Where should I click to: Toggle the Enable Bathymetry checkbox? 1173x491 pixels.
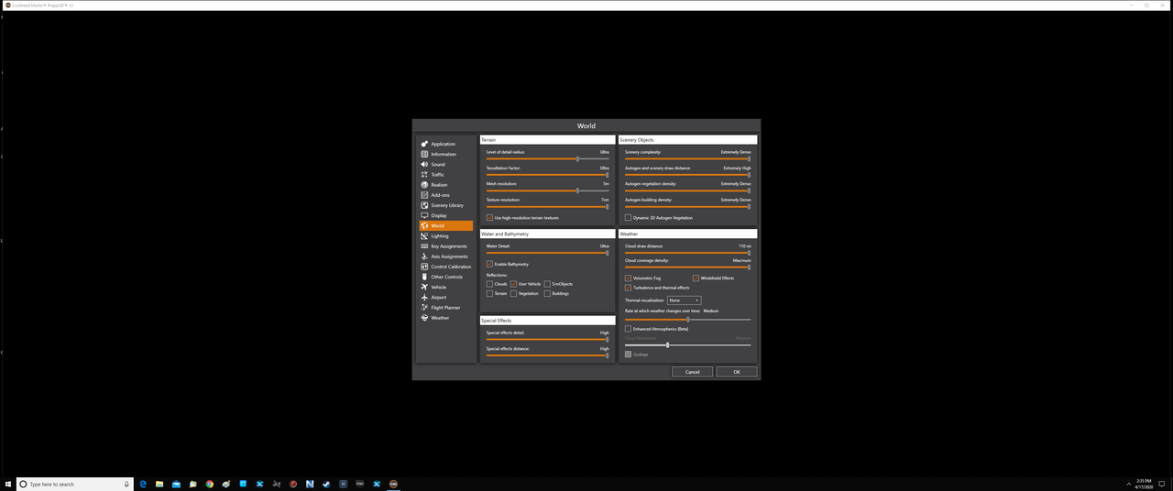tap(490, 264)
